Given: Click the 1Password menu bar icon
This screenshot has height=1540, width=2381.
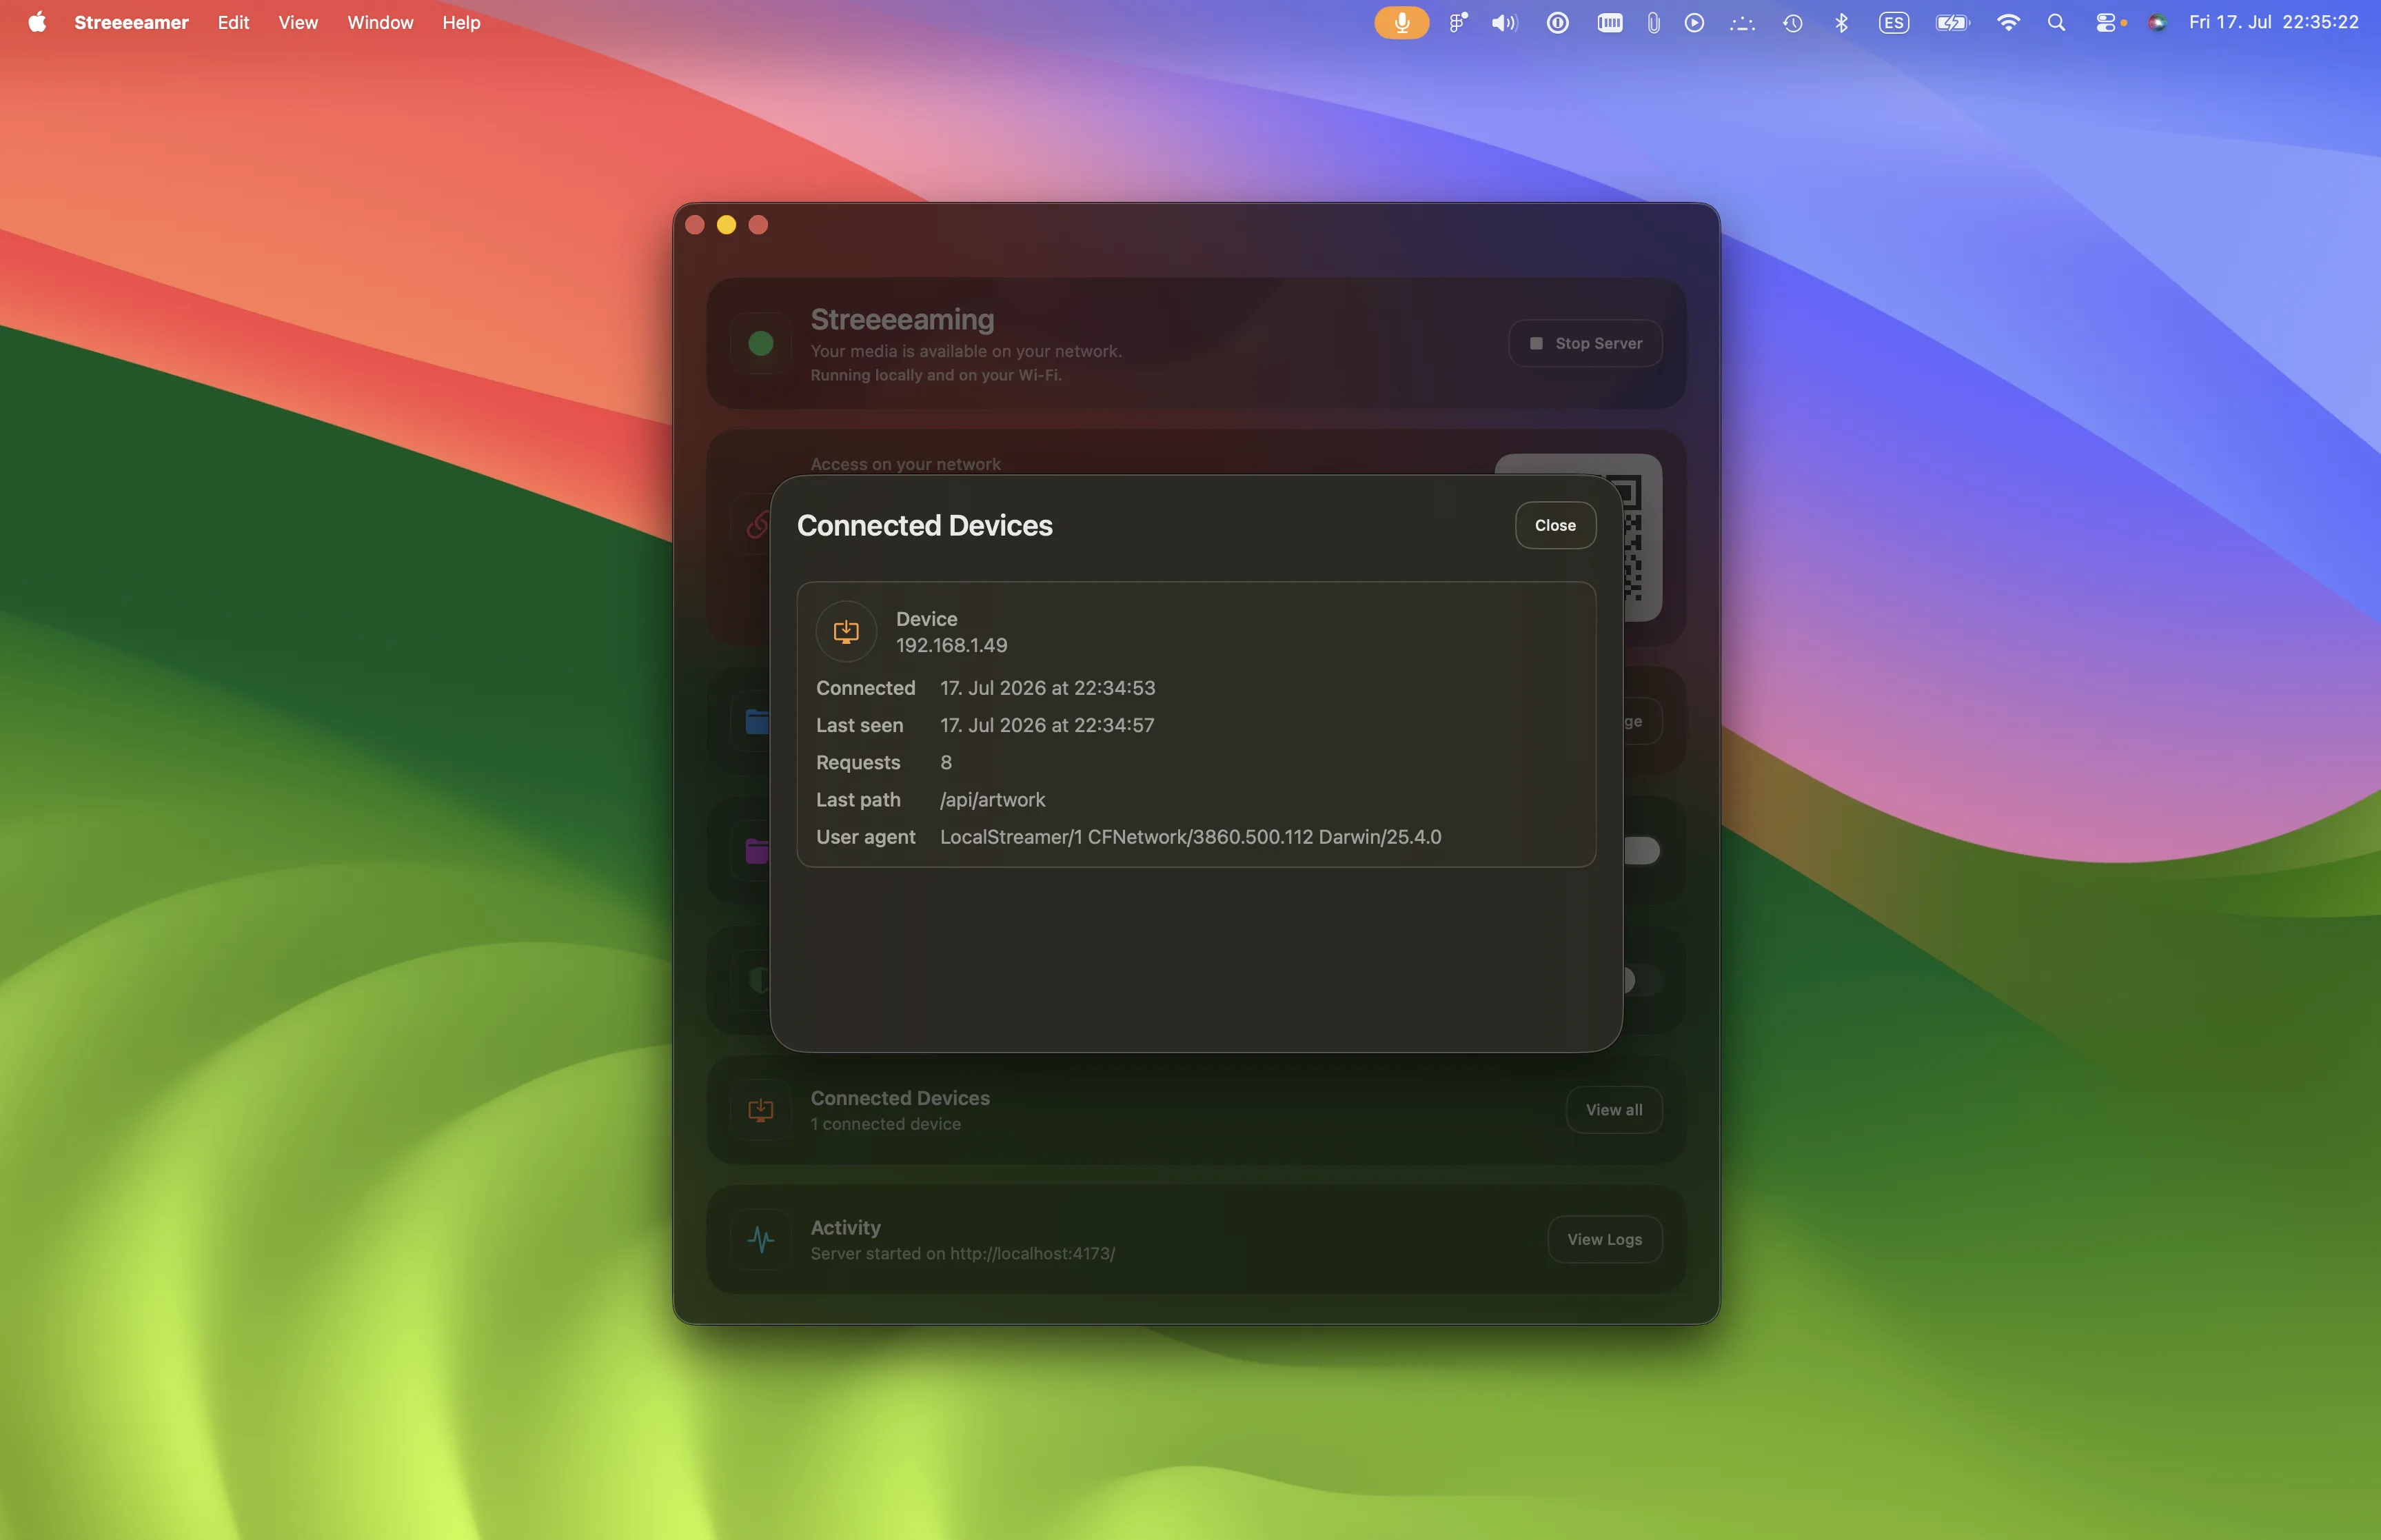Looking at the screenshot, I should tap(1557, 22).
